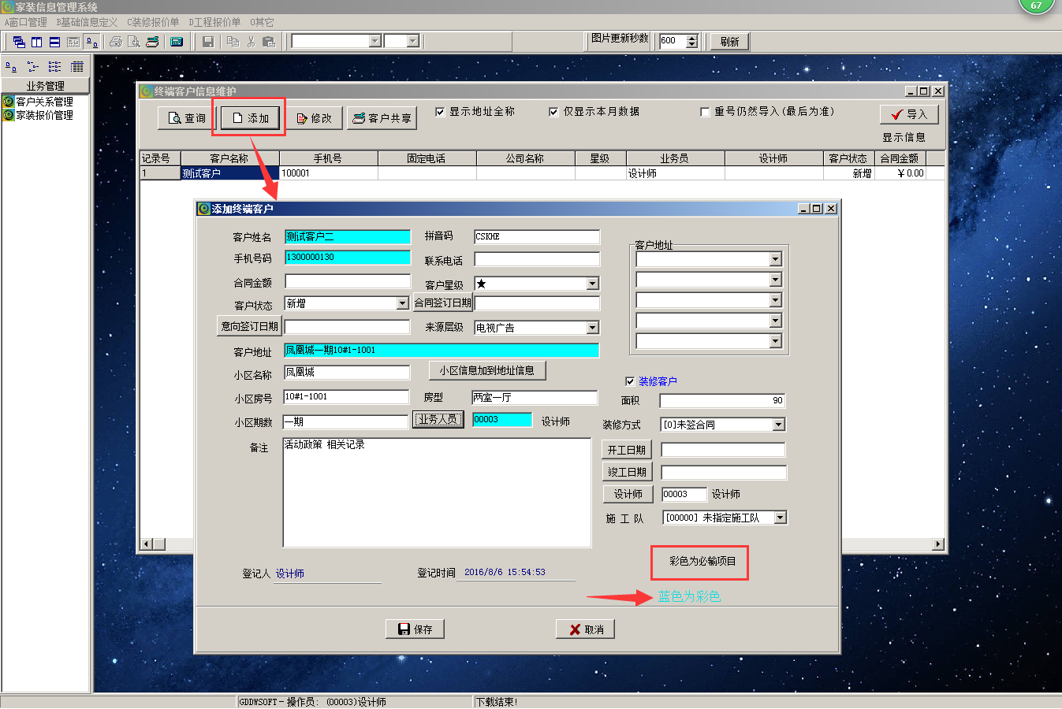Viewport: 1062px width, 709px height.
Task: Click the scissors cut icon
Action: pyautogui.click(x=251, y=42)
